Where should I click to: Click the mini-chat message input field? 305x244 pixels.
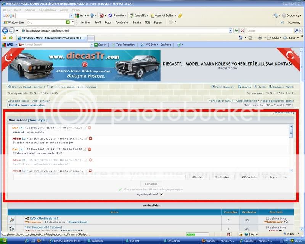[99, 177]
